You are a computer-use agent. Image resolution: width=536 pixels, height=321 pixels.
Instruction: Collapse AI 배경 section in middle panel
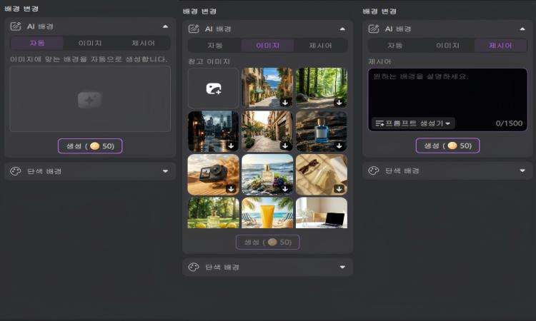pyautogui.click(x=342, y=29)
